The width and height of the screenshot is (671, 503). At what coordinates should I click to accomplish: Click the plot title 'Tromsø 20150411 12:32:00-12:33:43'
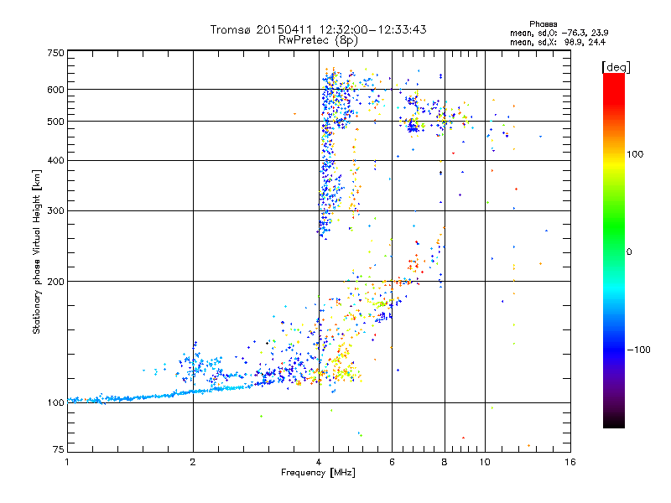tap(318, 29)
